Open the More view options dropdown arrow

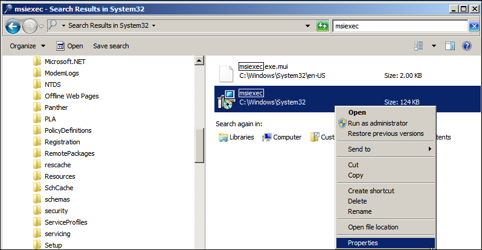tap(434, 46)
